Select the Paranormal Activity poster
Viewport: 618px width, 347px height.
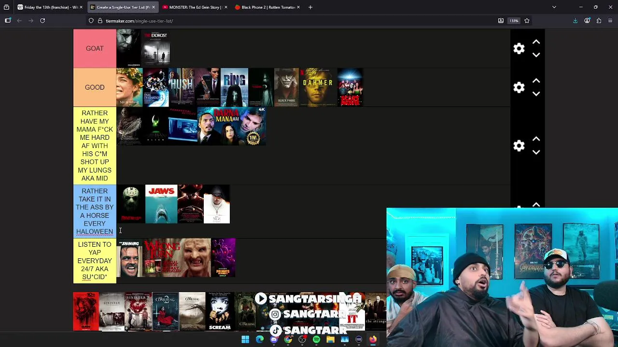point(183,126)
